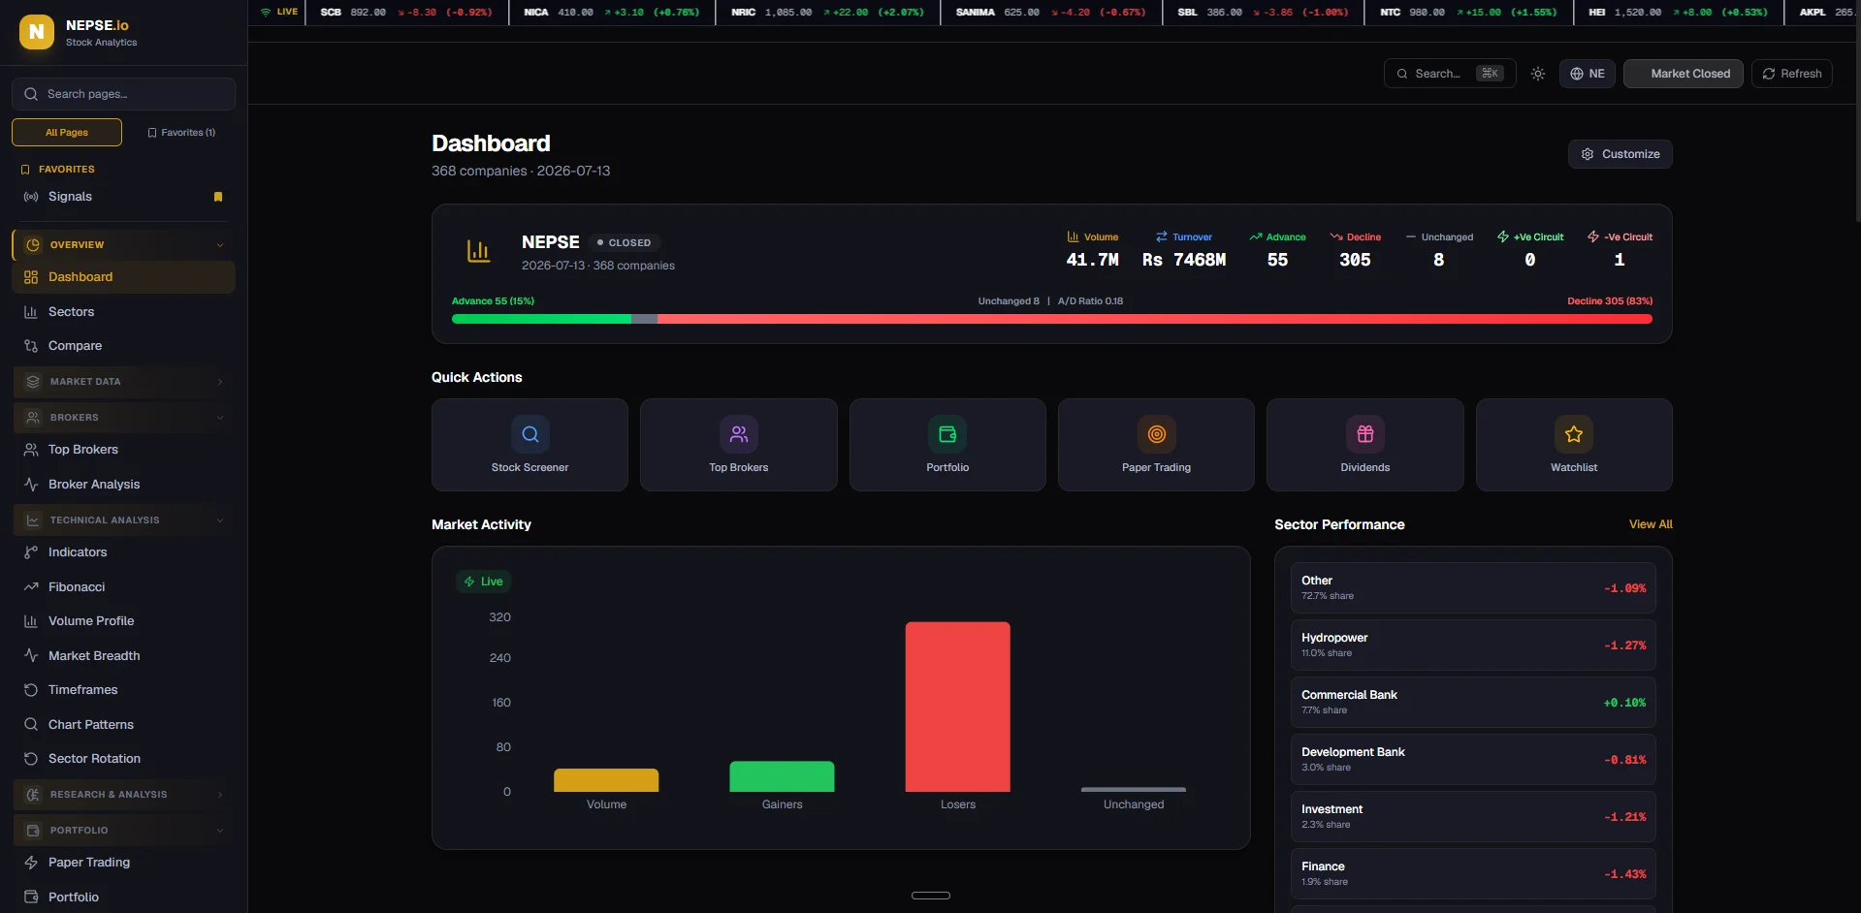The width and height of the screenshot is (1861, 913).
Task: Click the Signals favorite bookmark icon
Action: point(218,197)
